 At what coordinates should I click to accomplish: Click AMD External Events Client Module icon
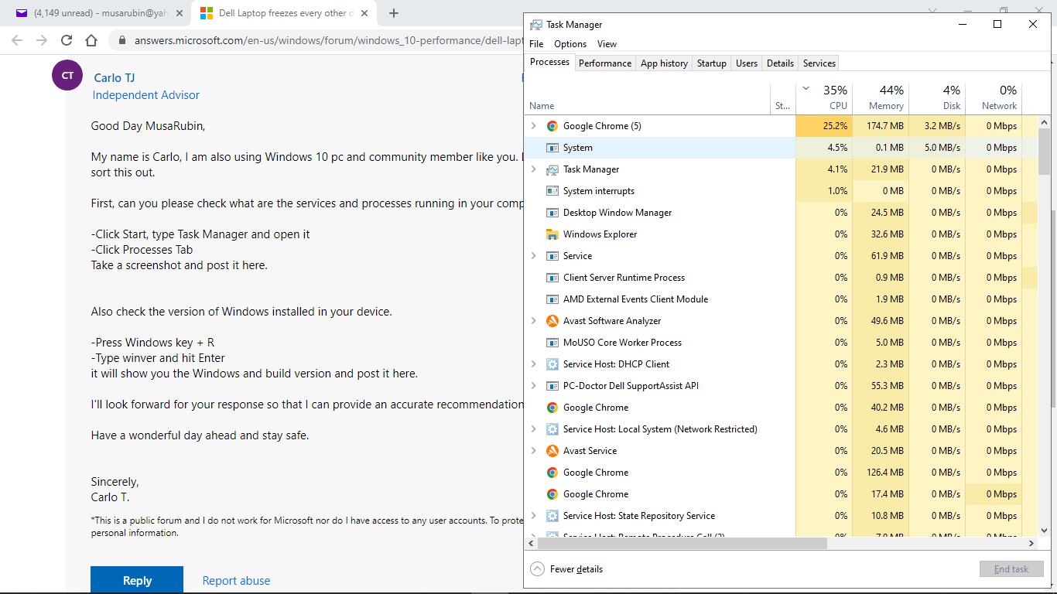tap(552, 299)
